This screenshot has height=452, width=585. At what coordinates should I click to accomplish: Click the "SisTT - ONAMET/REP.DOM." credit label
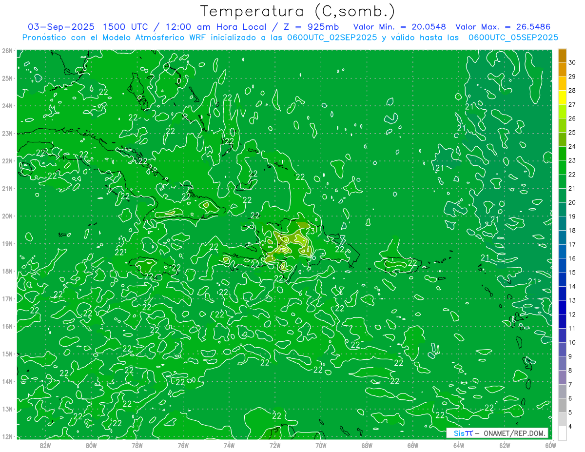click(x=497, y=433)
